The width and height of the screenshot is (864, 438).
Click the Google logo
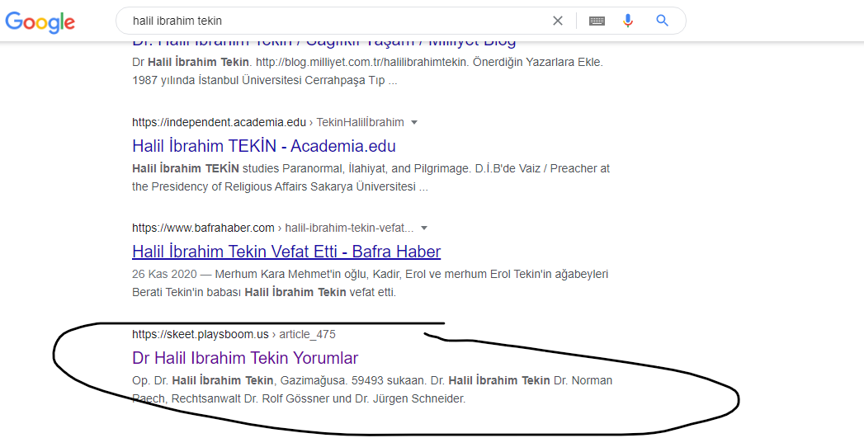40,21
